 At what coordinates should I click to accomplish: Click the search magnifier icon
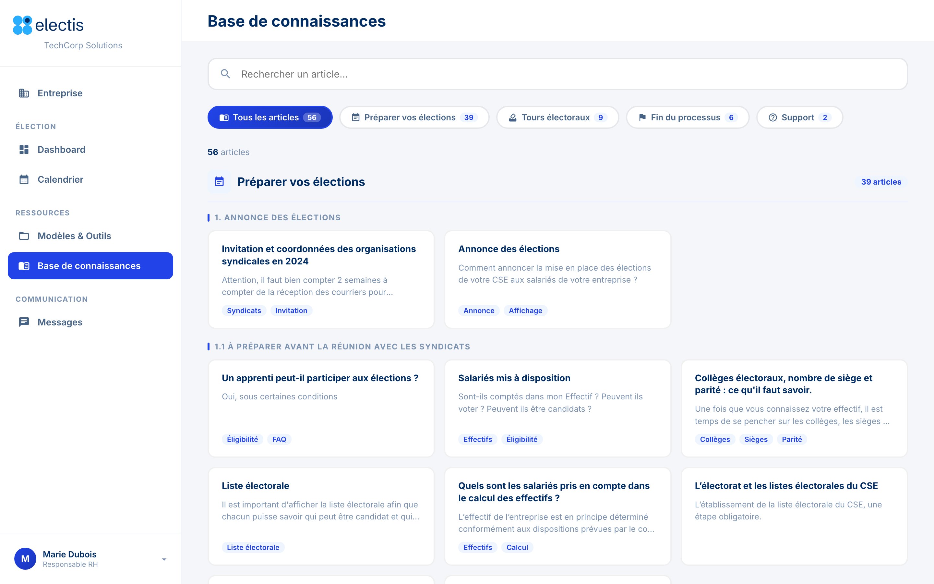[x=225, y=74]
